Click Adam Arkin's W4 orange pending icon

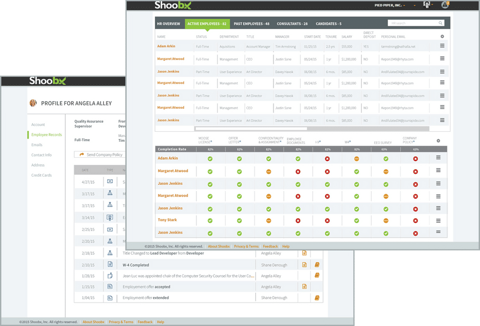click(x=356, y=159)
